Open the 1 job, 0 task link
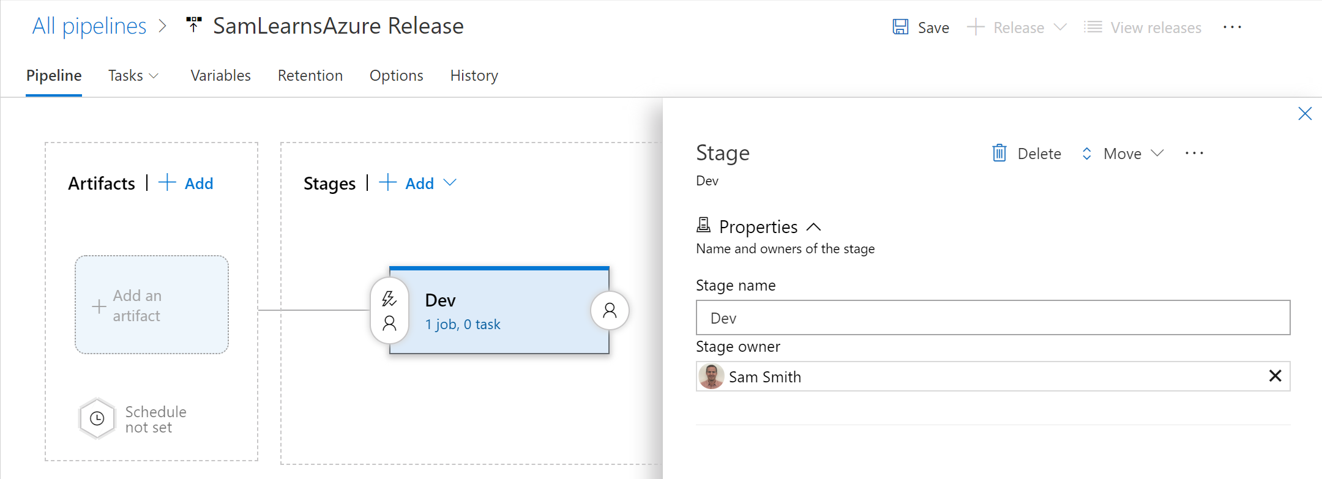Image resolution: width=1322 pixels, height=479 pixels. (463, 325)
